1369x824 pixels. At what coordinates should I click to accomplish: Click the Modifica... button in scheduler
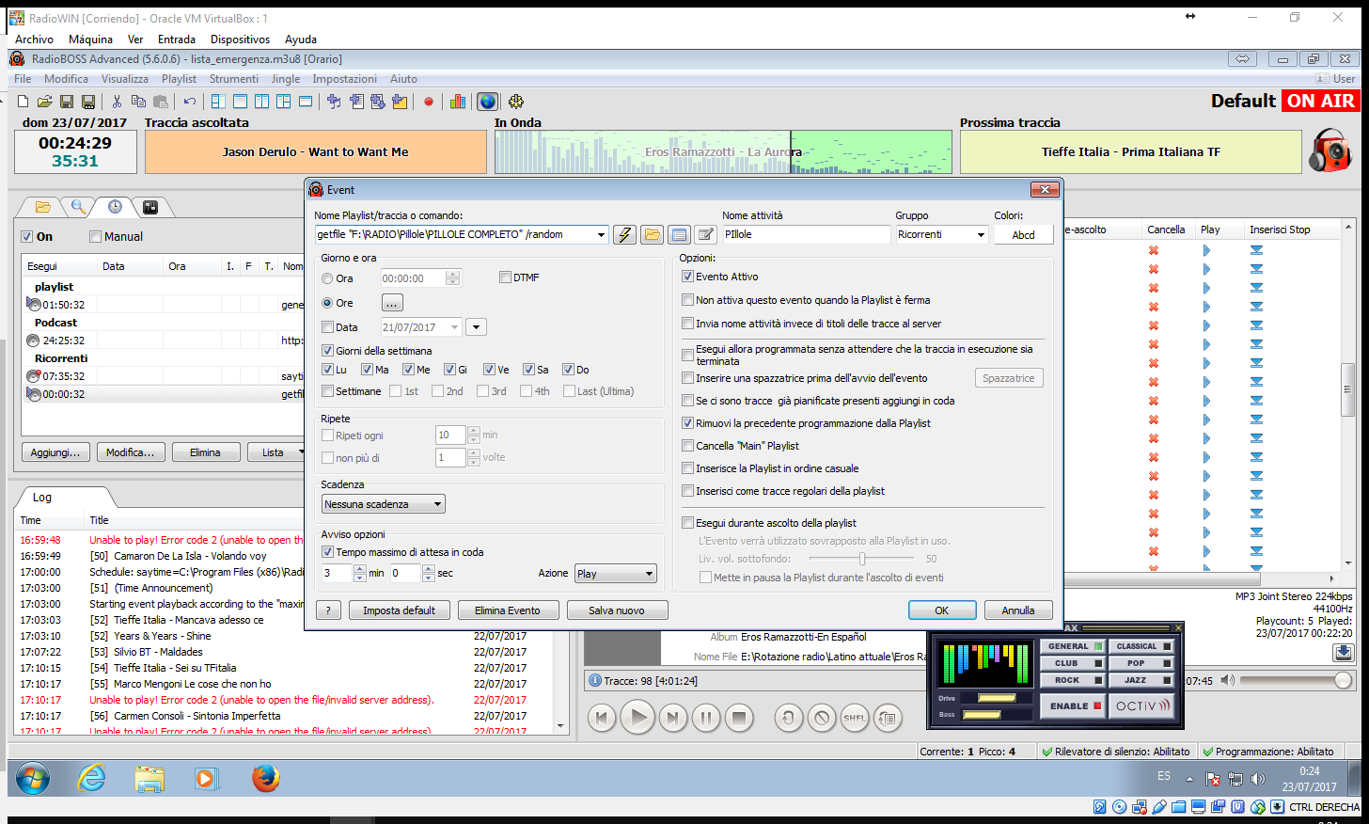131,452
